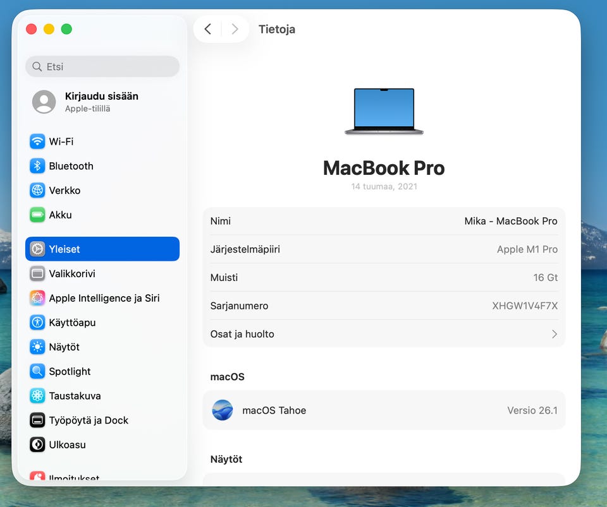
Task: Click the Spotlight magnifier icon
Action: point(37,371)
